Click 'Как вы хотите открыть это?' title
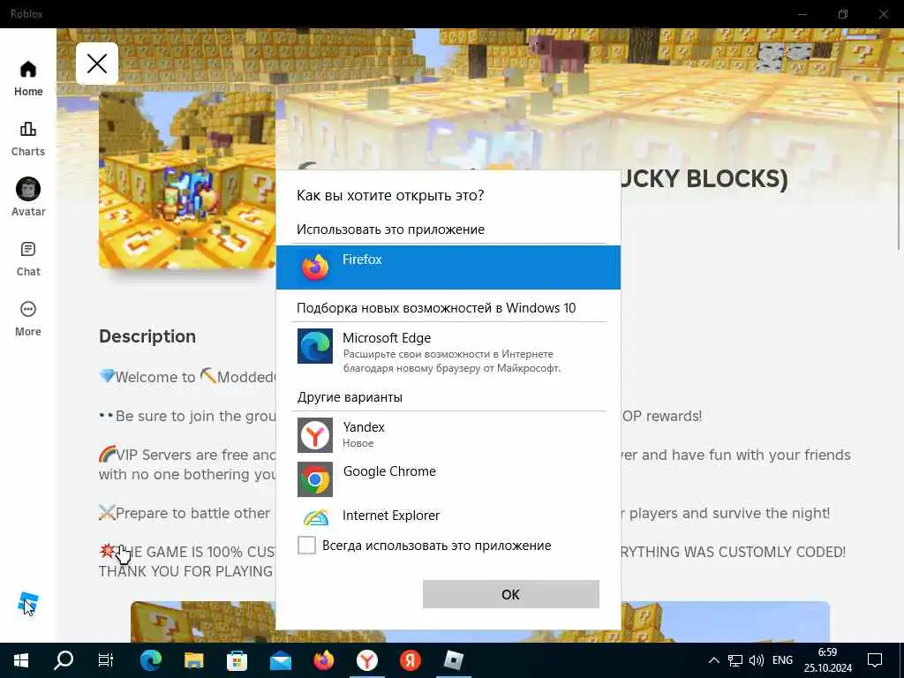Image resolution: width=904 pixels, height=678 pixels. (x=390, y=195)
